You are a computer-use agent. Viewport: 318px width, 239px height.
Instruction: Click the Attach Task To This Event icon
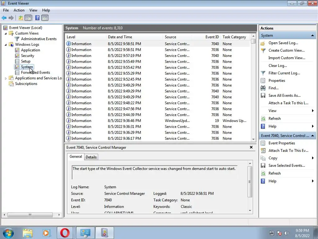263,151
